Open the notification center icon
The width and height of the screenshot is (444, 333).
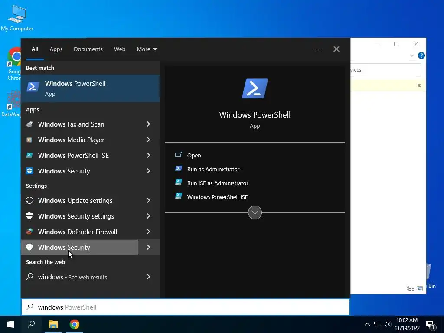pyautogui.click(x=430, y=325)
